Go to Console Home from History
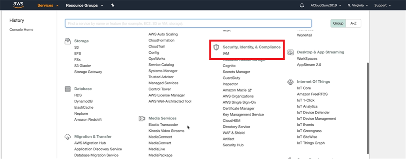Image resolution: width=406 pixels, height=159 pixels. [x=21, y=30]
